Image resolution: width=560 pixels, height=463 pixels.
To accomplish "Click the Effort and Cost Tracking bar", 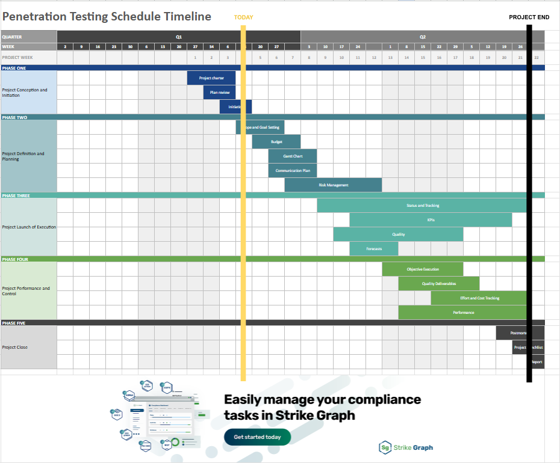I will pos(479,298).
